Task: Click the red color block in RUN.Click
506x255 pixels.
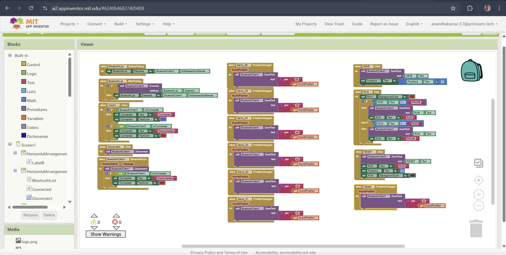Action: [x=412, y=97]
